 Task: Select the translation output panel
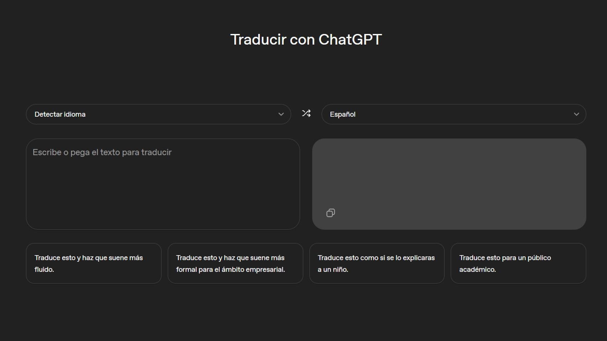(449, 178)
